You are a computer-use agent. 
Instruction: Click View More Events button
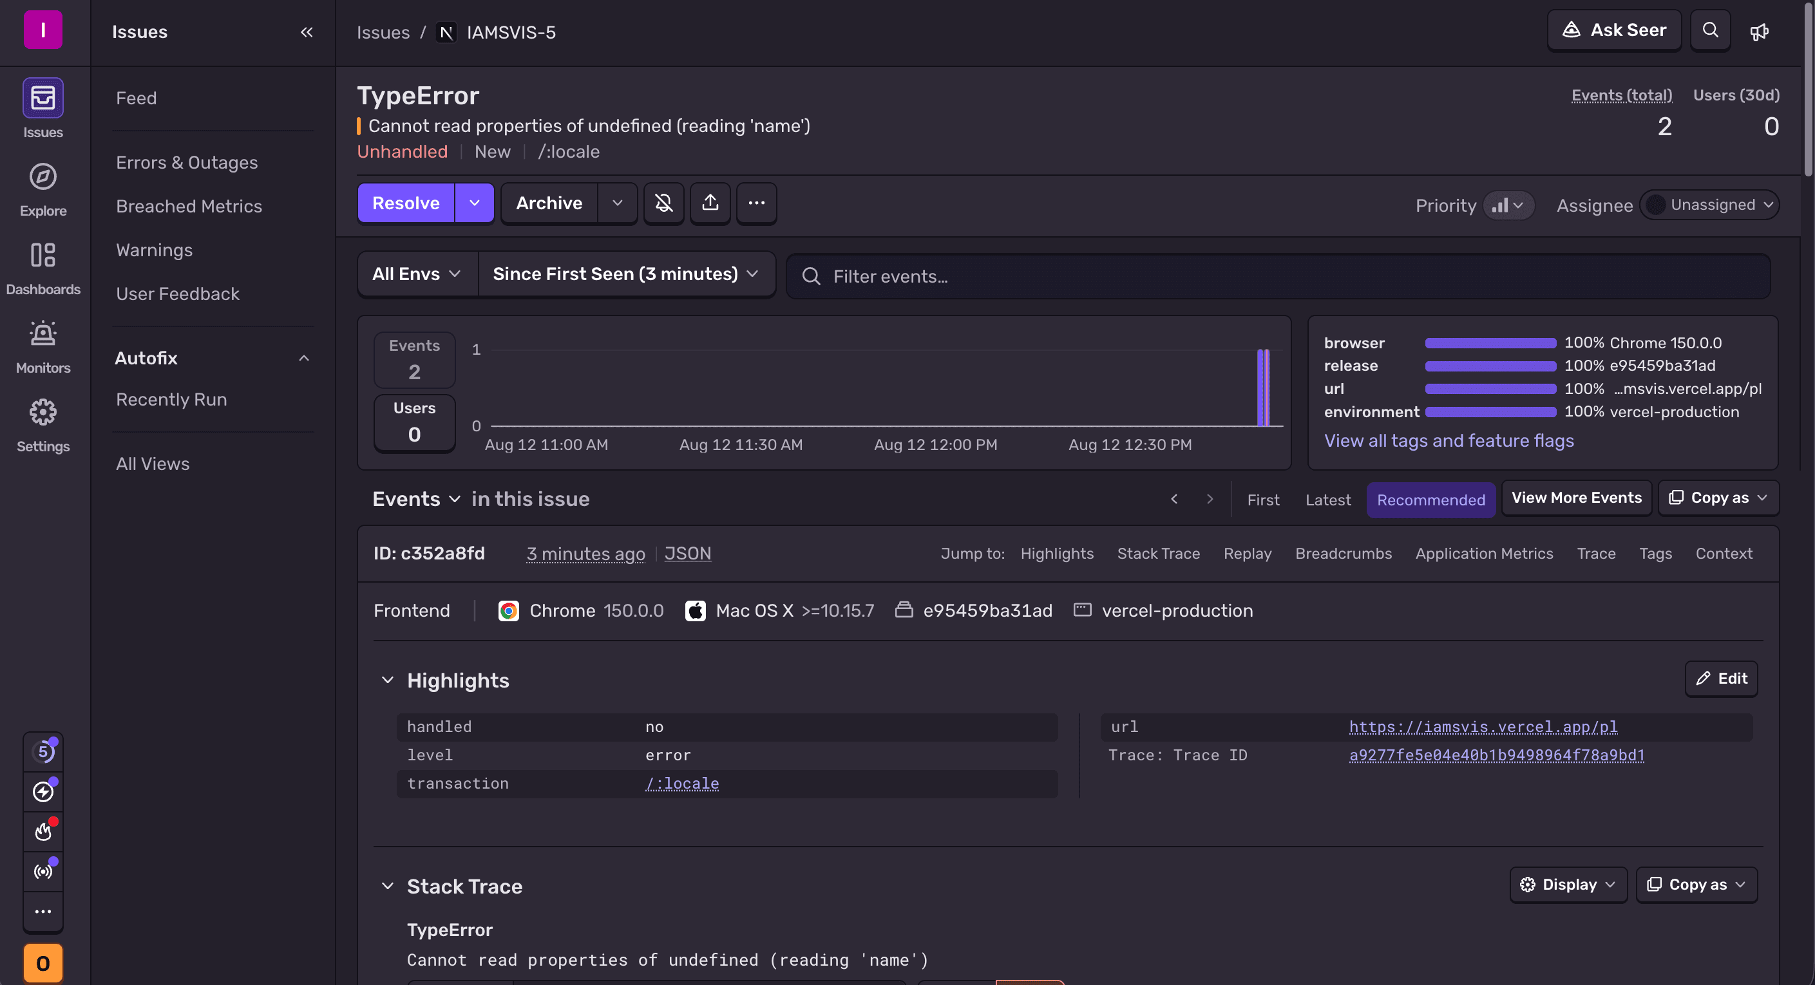[x=1576, y=498]
